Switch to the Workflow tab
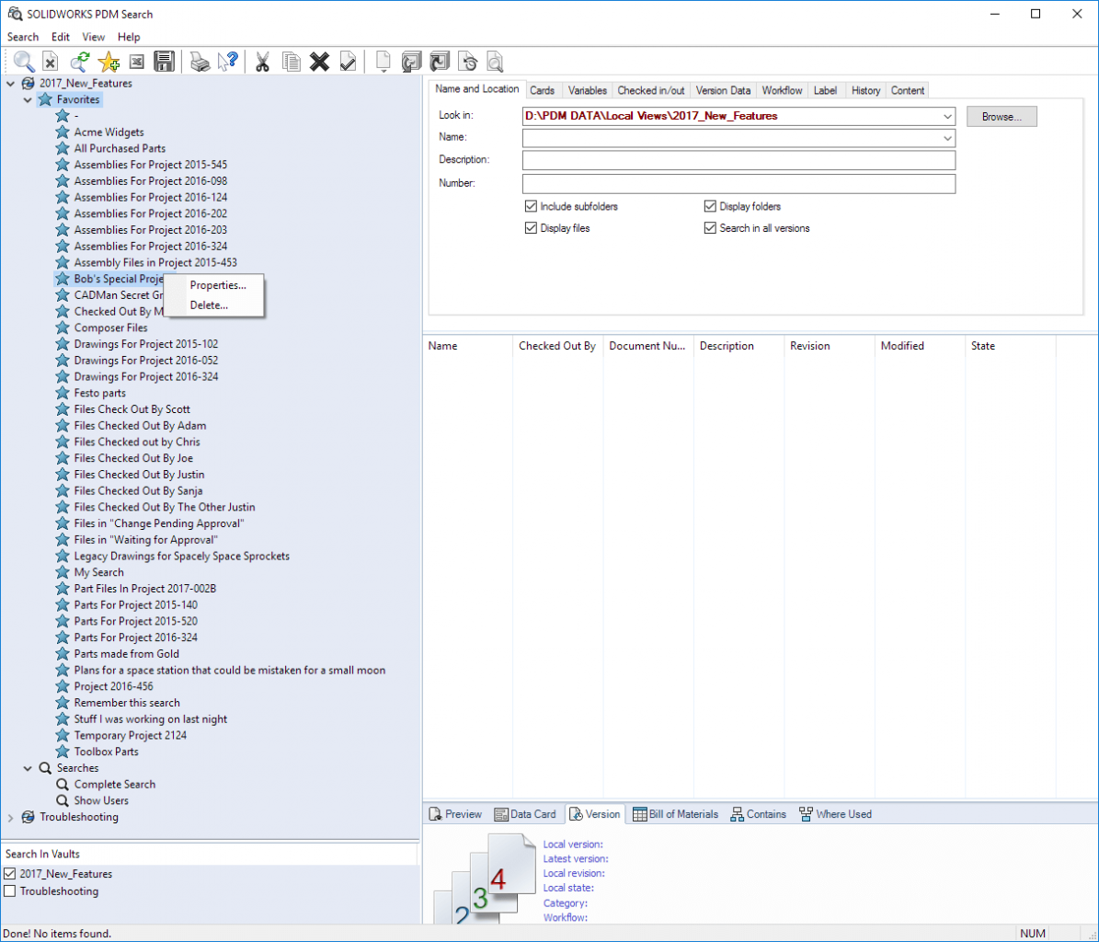This screenshot has width=1099, height=942. click(x=783, y=90)
